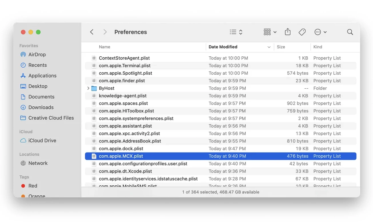This screenshot has height=222, width=373.
Task: Click the Share toolbar icon
Action: coord(288,32)
